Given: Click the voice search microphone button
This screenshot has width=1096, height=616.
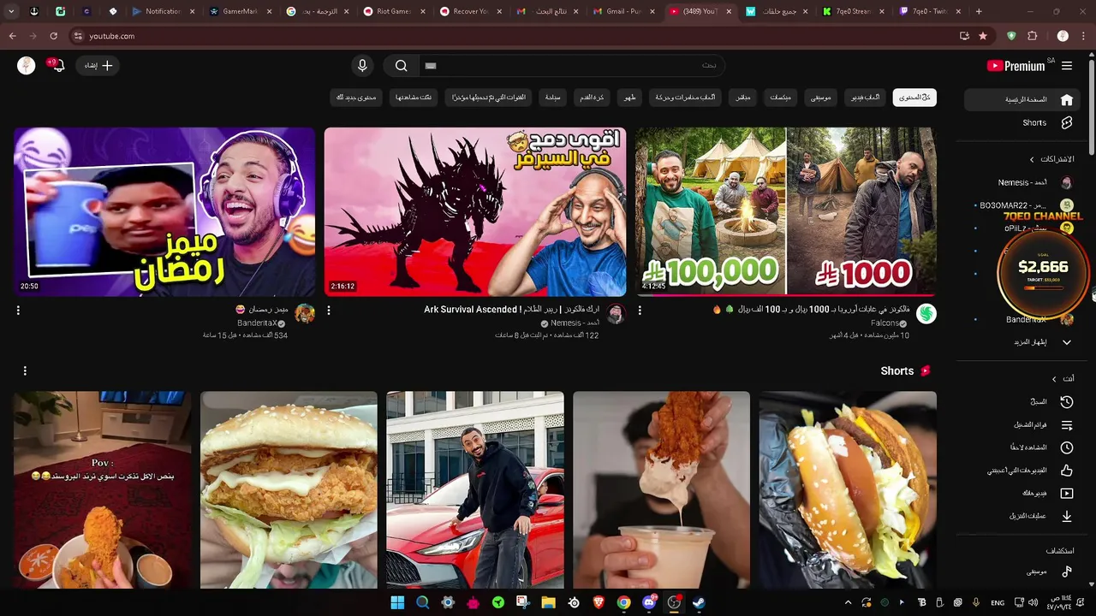Looking at the screenshot, I should pos(362,66).
